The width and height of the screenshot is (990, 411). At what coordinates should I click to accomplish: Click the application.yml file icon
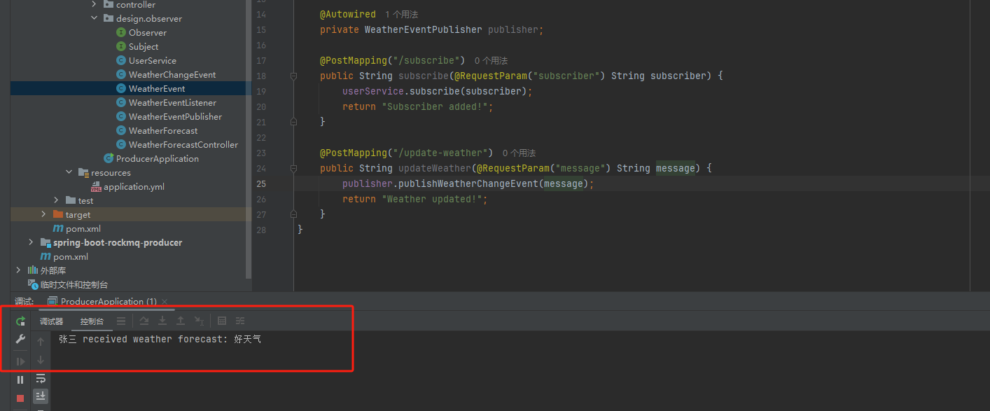click(x=96, y=186)
